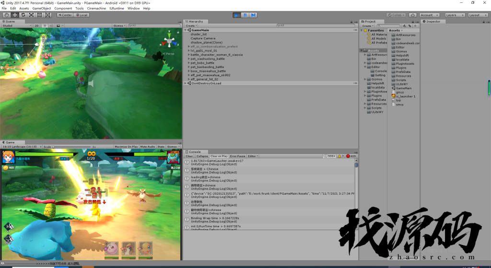
Task: Select the Rect transform tool
Action: tap(39, 15)
